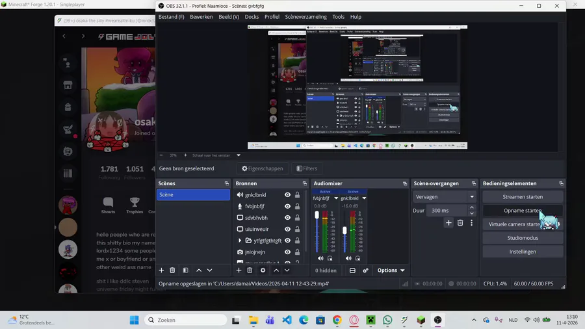This screenshot has height=329, width=585.
Task: Open scene filters icon in Scènes toolbar
Action: point(185,270)
